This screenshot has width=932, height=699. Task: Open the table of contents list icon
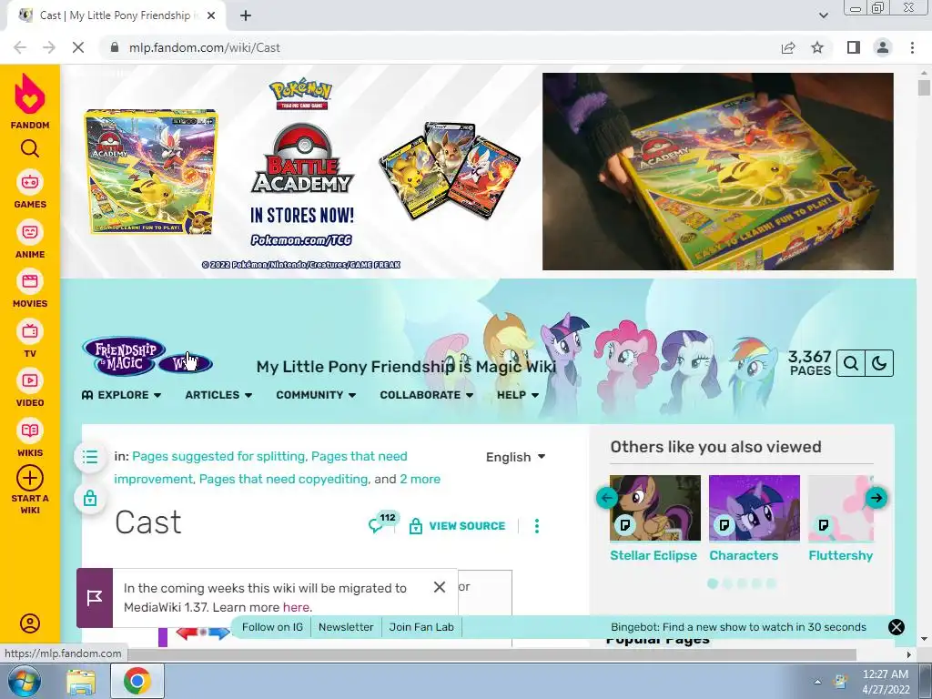pos(90,457)
